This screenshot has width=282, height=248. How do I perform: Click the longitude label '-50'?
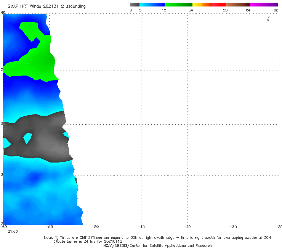point(95,227)
